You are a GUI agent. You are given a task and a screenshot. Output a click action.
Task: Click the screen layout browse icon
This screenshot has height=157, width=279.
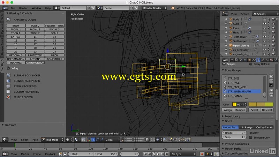coord(57,8)
